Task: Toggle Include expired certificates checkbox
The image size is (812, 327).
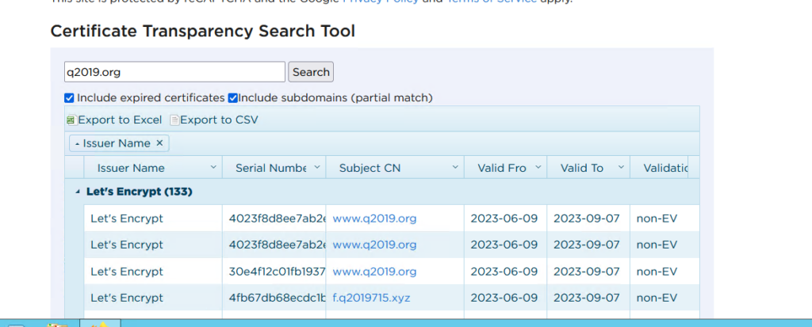Action: (x=70, y=98)
